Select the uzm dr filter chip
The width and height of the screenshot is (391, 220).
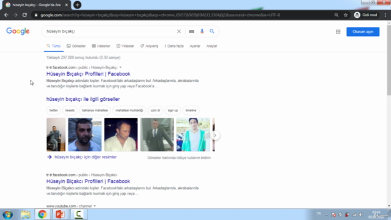click(155, 110)
